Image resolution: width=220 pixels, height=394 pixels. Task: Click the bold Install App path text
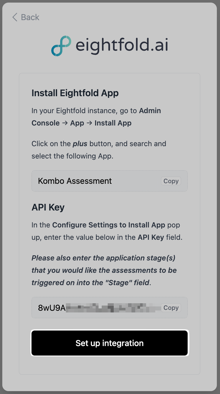tap(113, 123)
